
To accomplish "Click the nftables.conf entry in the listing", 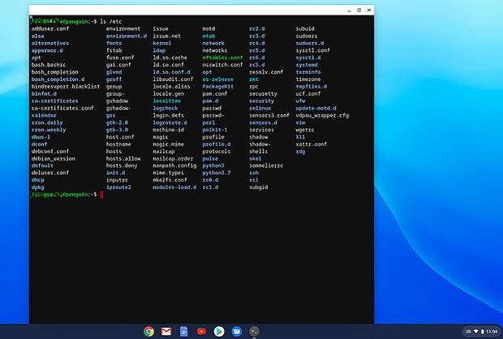I will (222, 58).
